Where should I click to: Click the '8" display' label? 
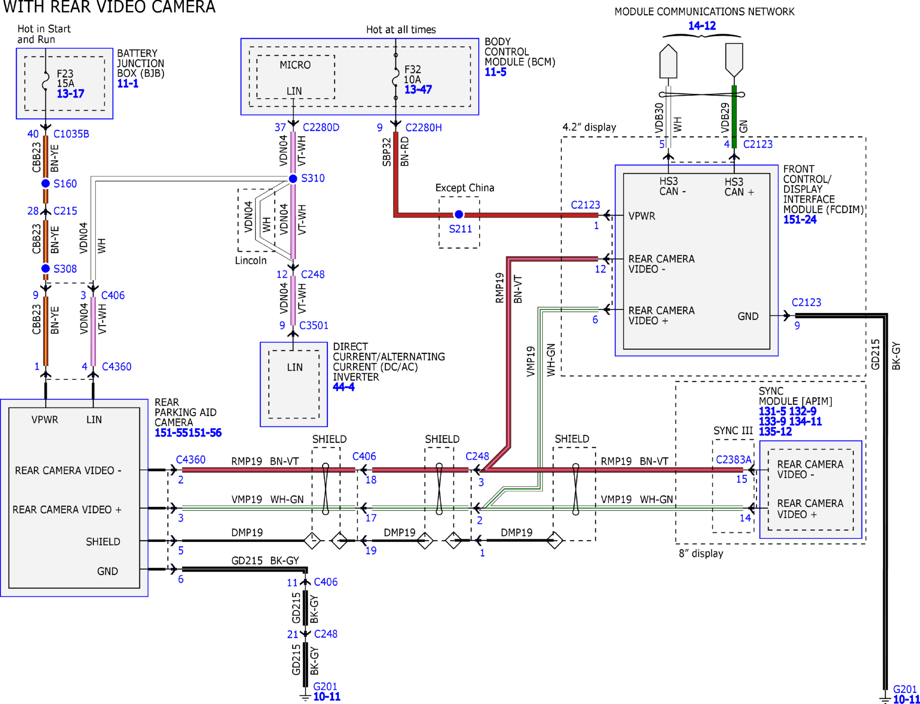point(701,553)
